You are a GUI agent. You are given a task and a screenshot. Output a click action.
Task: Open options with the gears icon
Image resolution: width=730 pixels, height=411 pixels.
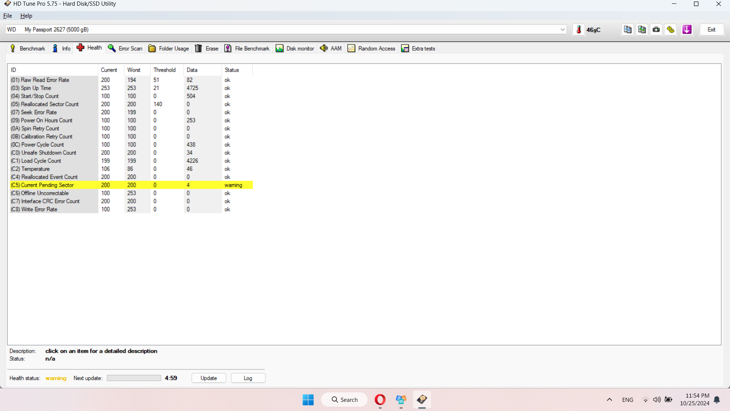pyautogui.click(x=671, y=30)
